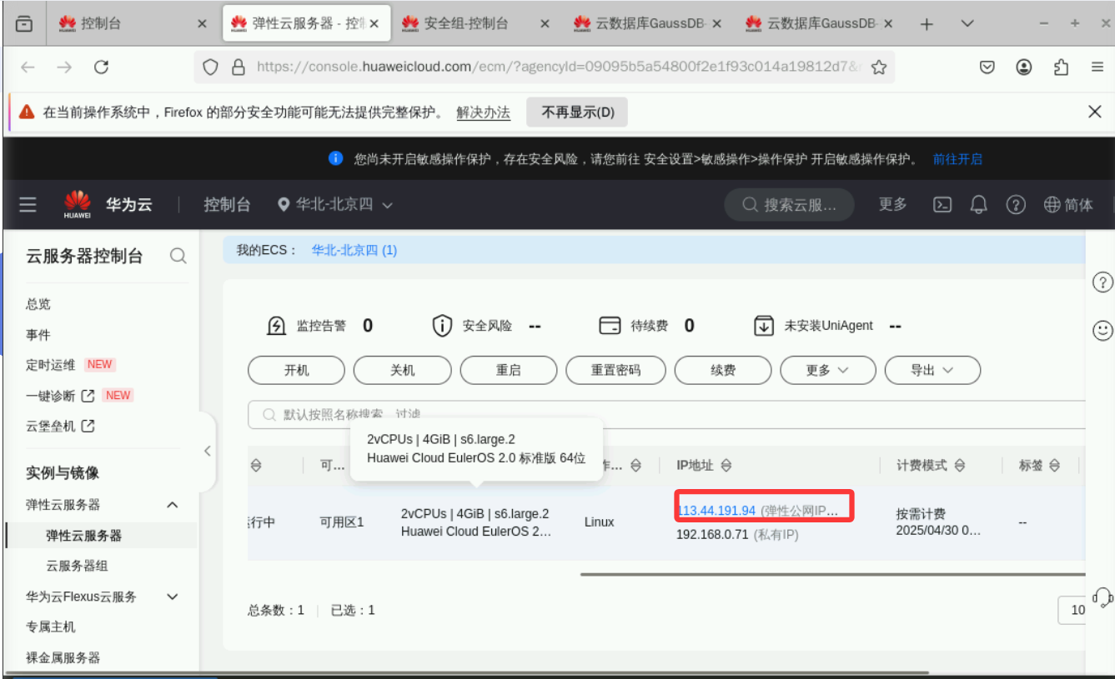This screenshot has width=1115, height=679.
Task: Open the 华北-北京四 (1) link
Action: (354, 250)
